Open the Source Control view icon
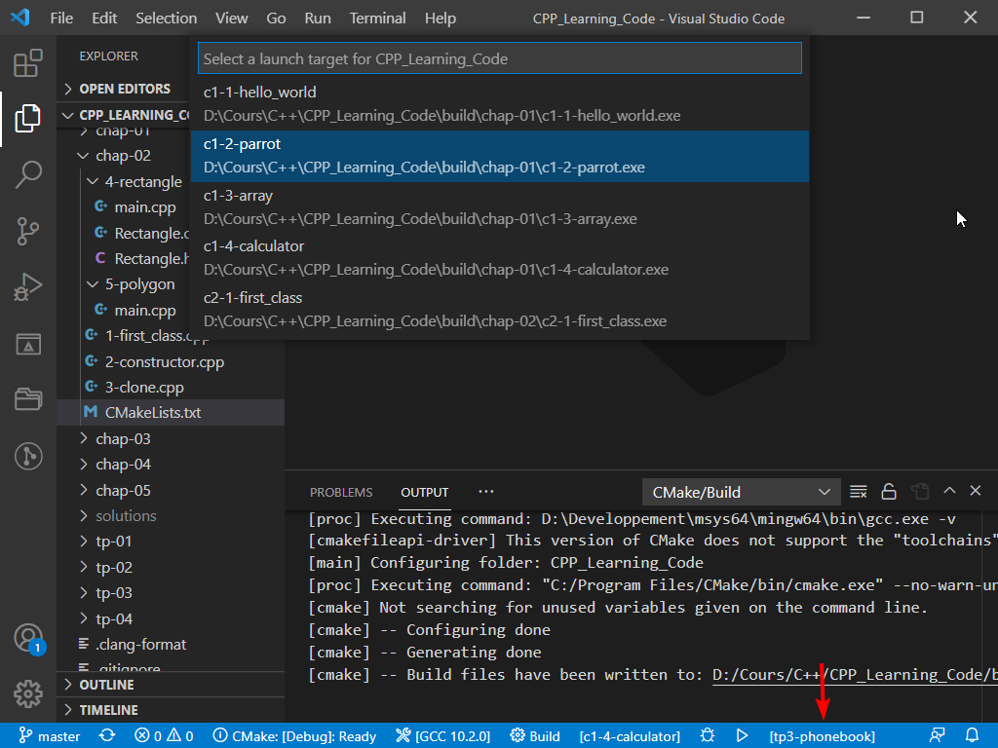Image resolution: width=998 pixels, height=748 pixels. pyautogui.click(x=28, y=231)
